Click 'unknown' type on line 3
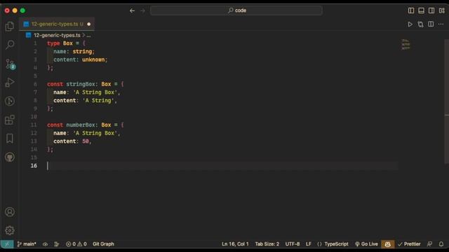 pos(93,59)
